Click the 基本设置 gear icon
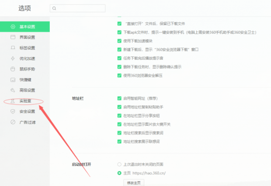The height and width of the screenshot is (186, 271). (13, 27)
